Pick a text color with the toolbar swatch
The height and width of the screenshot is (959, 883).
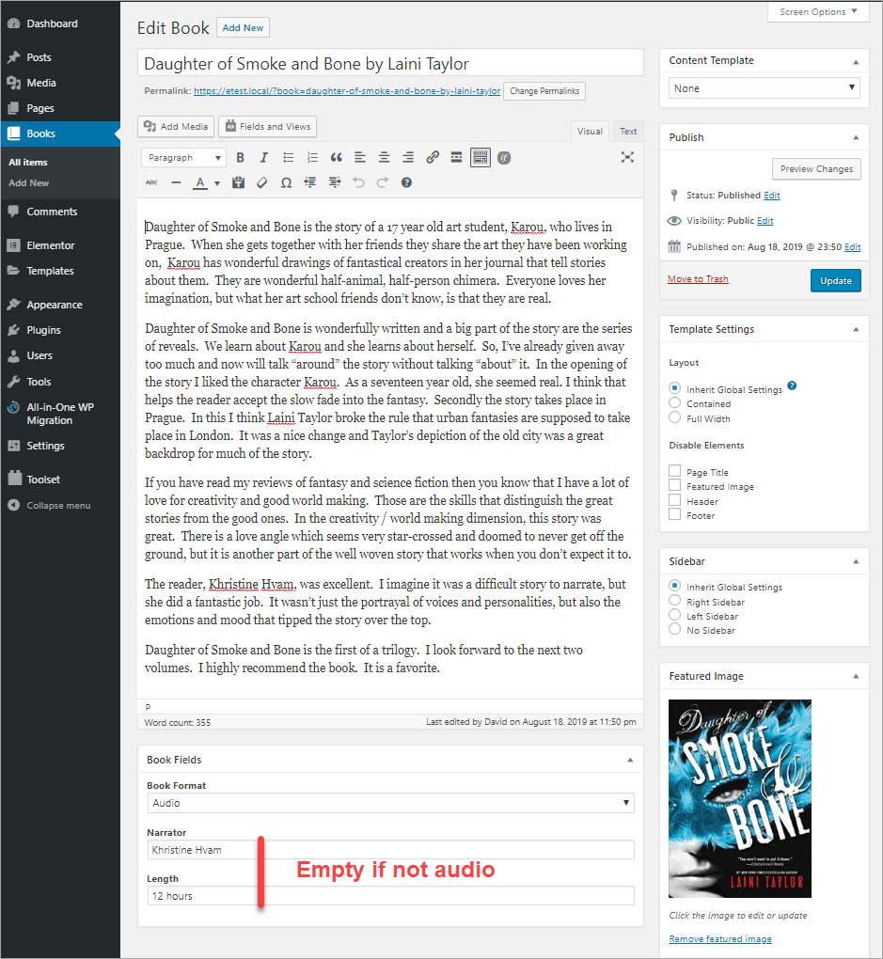point(198,181)
